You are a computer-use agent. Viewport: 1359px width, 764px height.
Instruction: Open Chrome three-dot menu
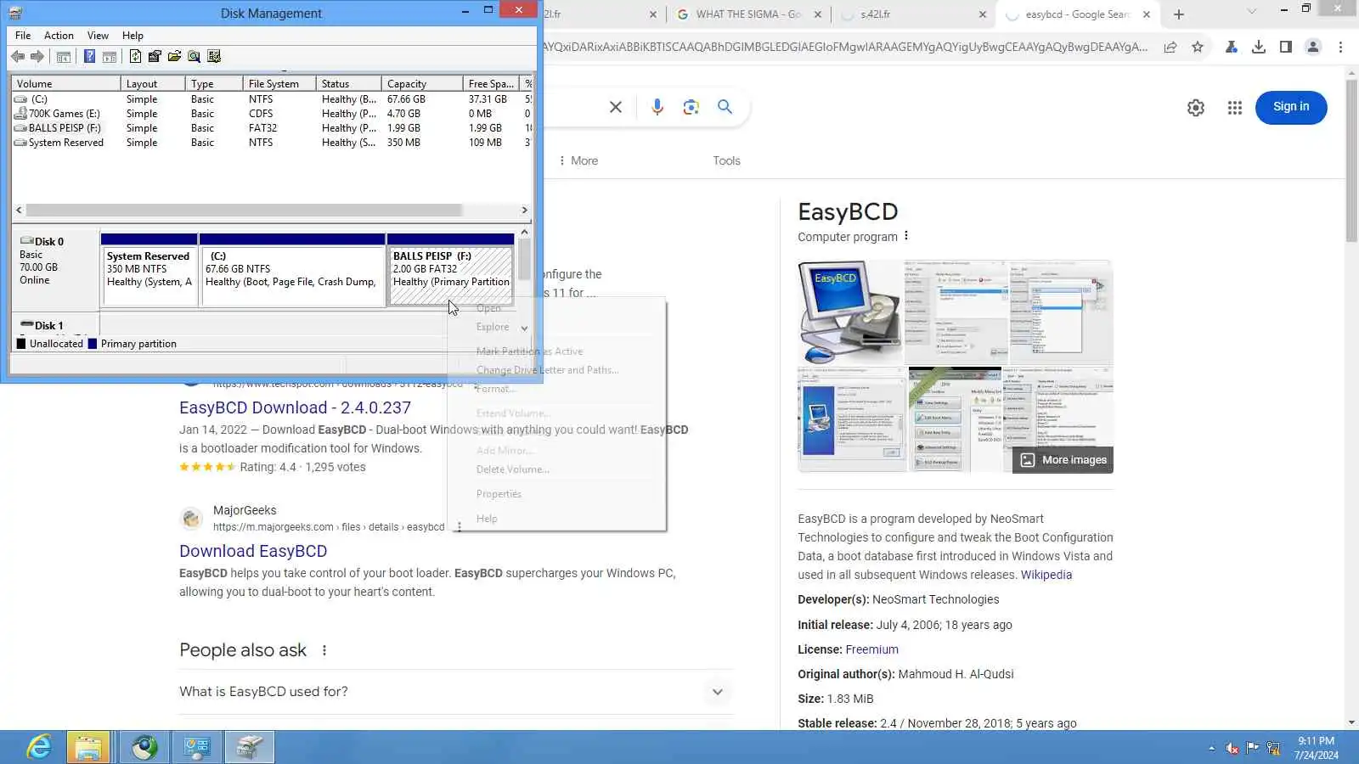[x=1341, y=48]
